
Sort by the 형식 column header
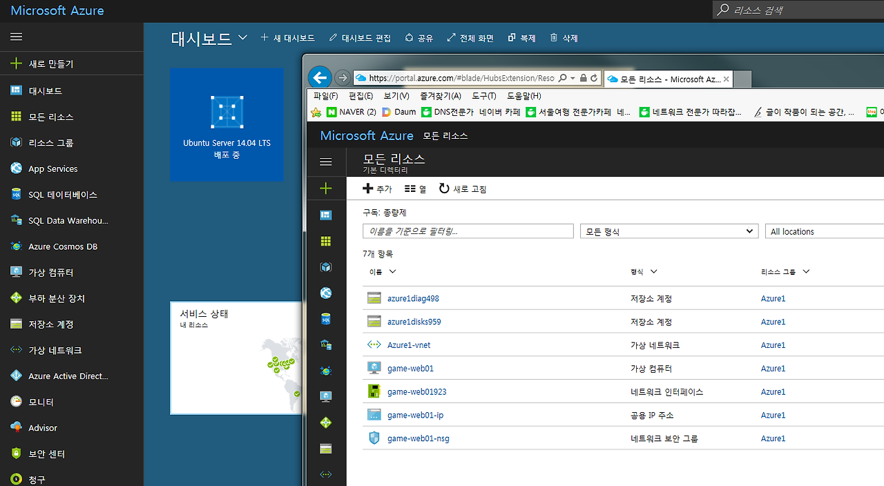[x=644, y=272]
